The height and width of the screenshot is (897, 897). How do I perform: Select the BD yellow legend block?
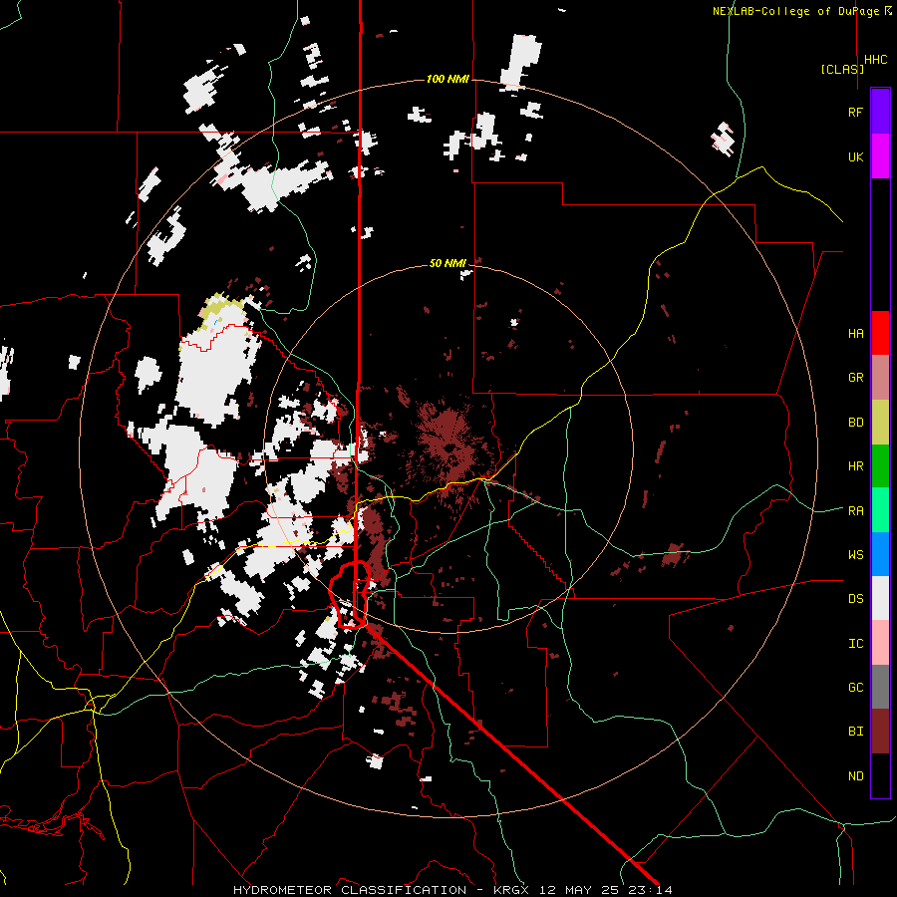[880, 423]
